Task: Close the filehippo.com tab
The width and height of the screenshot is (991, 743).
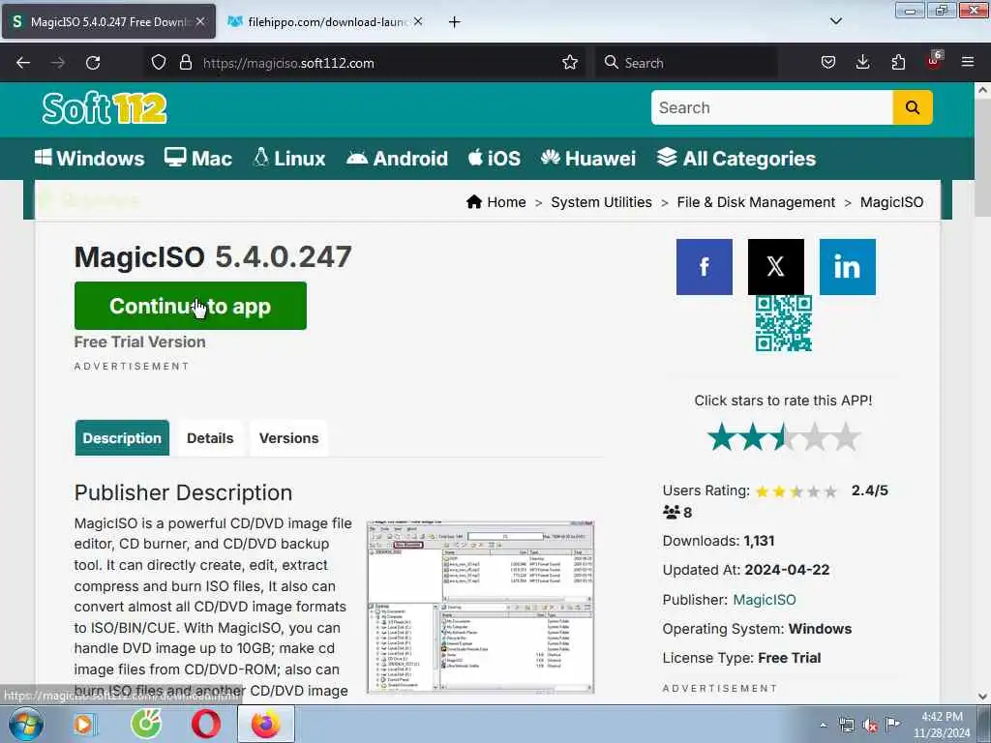Action: click(x=418, y=21)
